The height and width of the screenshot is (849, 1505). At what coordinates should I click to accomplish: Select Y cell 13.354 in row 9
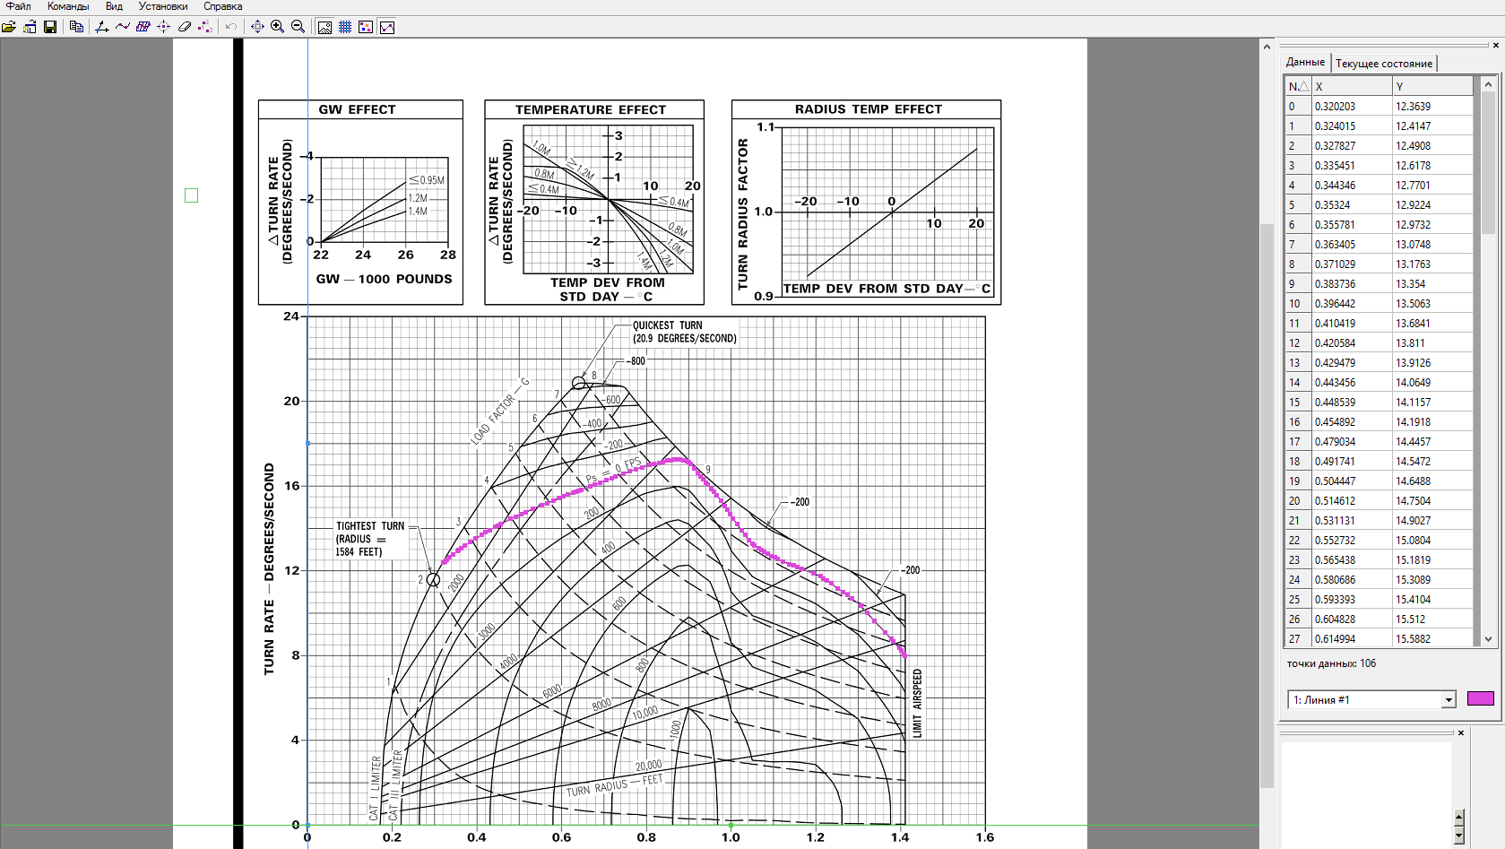point(1432,283)
